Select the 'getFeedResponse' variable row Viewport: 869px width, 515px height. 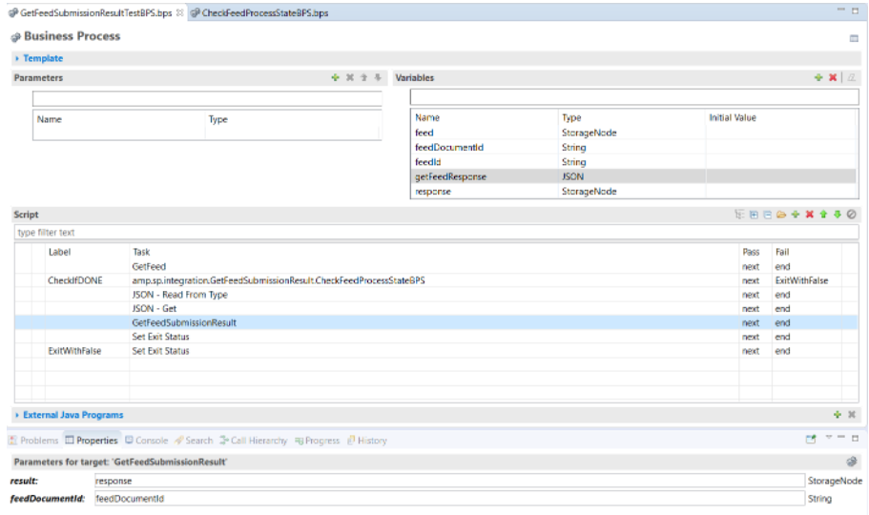click(633, 176)
